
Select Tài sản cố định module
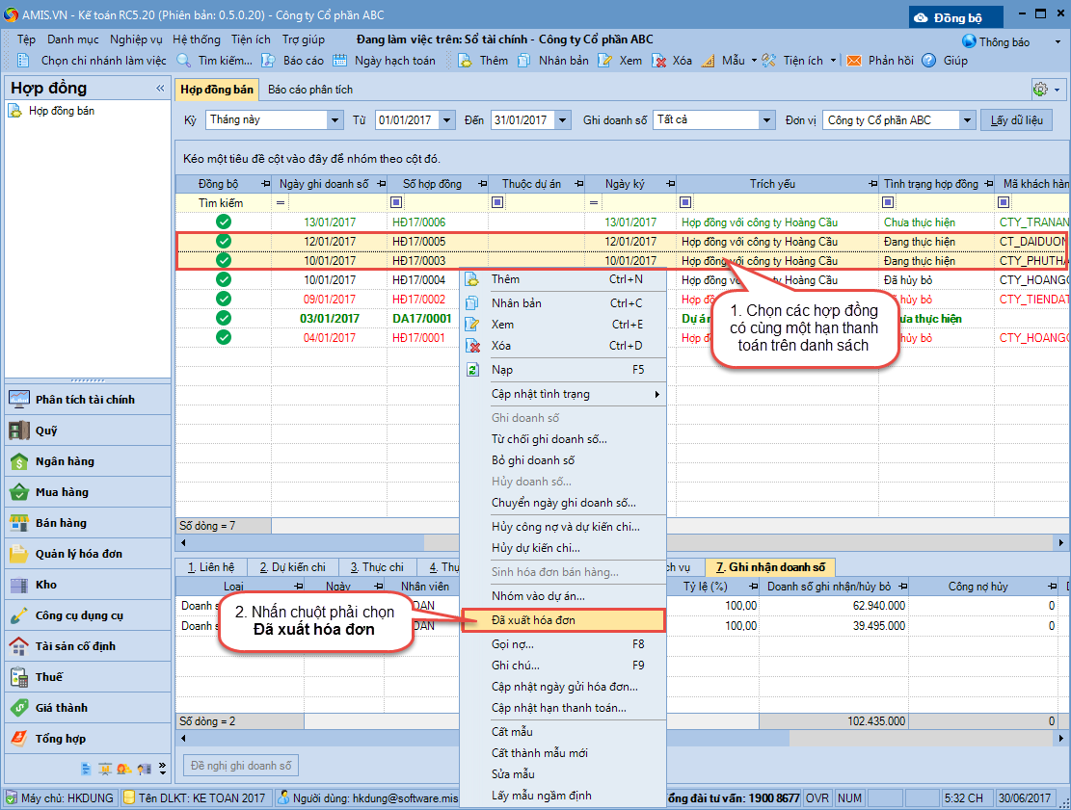coord(75,646)
